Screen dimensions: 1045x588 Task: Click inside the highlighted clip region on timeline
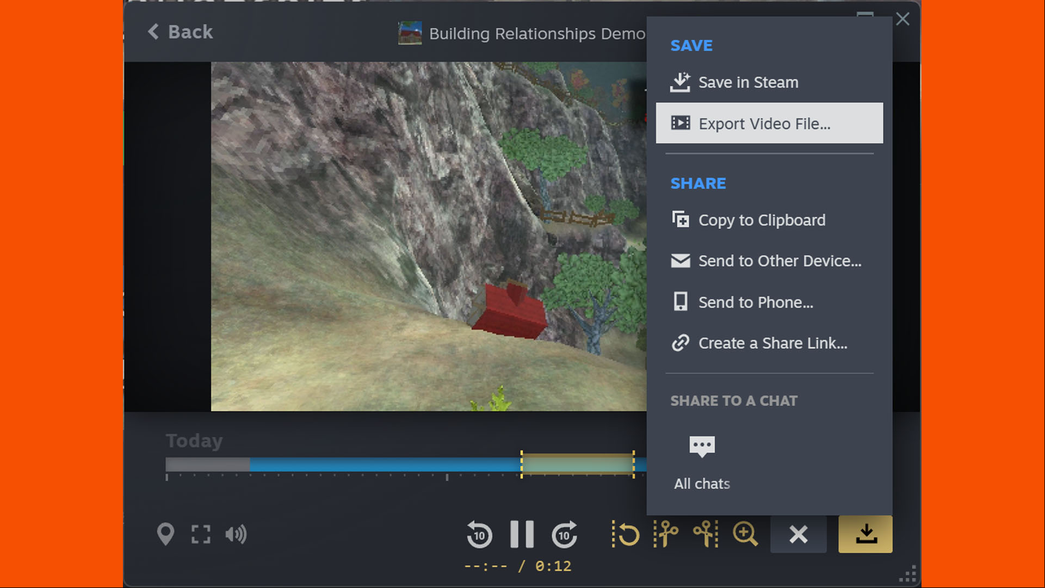click(578, 465)
